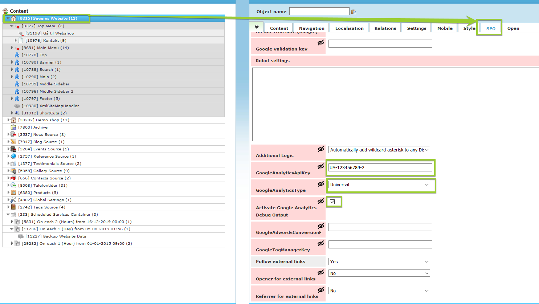
Task: Click the Testimonials Source icon
Action: click(13, 163)
